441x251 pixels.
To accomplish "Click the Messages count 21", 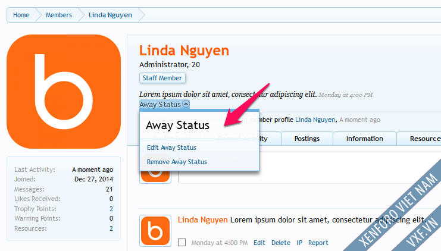I will coord(110,189).
